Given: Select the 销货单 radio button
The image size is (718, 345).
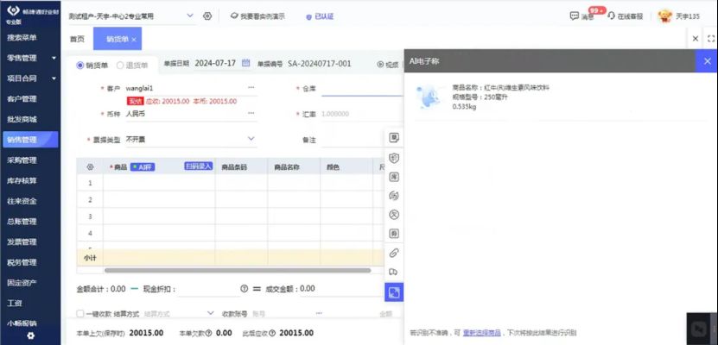Looking at the screenshot, I should click(79, 65).
